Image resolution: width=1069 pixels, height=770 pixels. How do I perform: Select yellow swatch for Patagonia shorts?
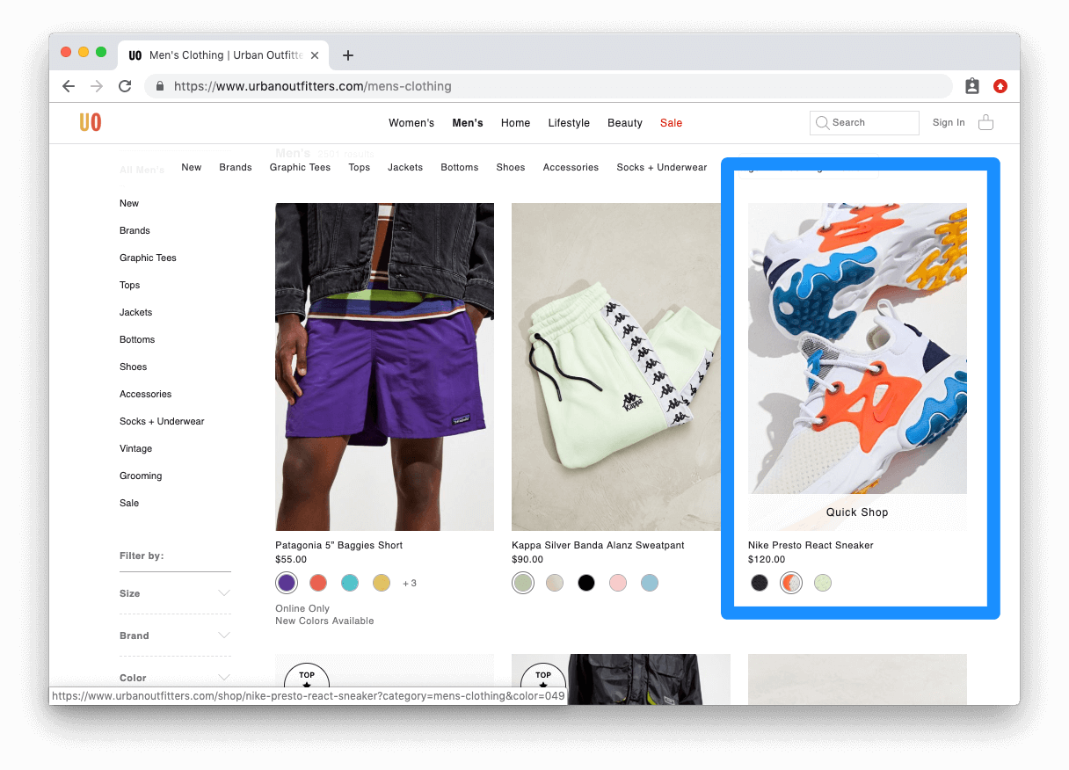tap(381, 583)
